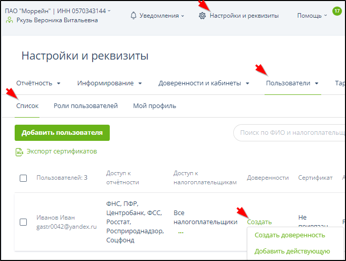Open Доверенности и кабинеты dropdown
Viewport: 346px width, 261px height.
pos(204,83)
